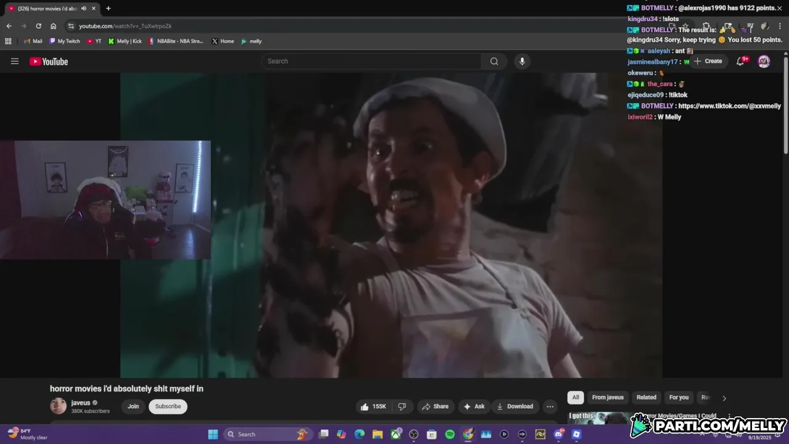The image size is (789, 444).
Task: Select the All filter chip
Action: point(575,397)
